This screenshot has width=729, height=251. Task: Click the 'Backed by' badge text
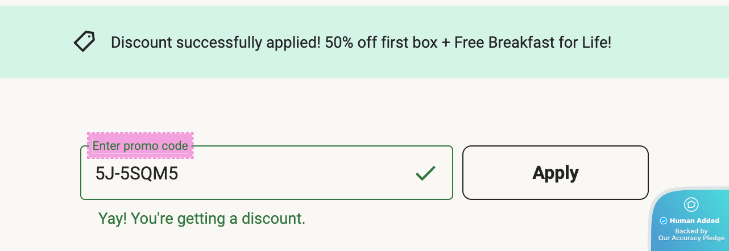pyautogui.click(x=691, y=231)
